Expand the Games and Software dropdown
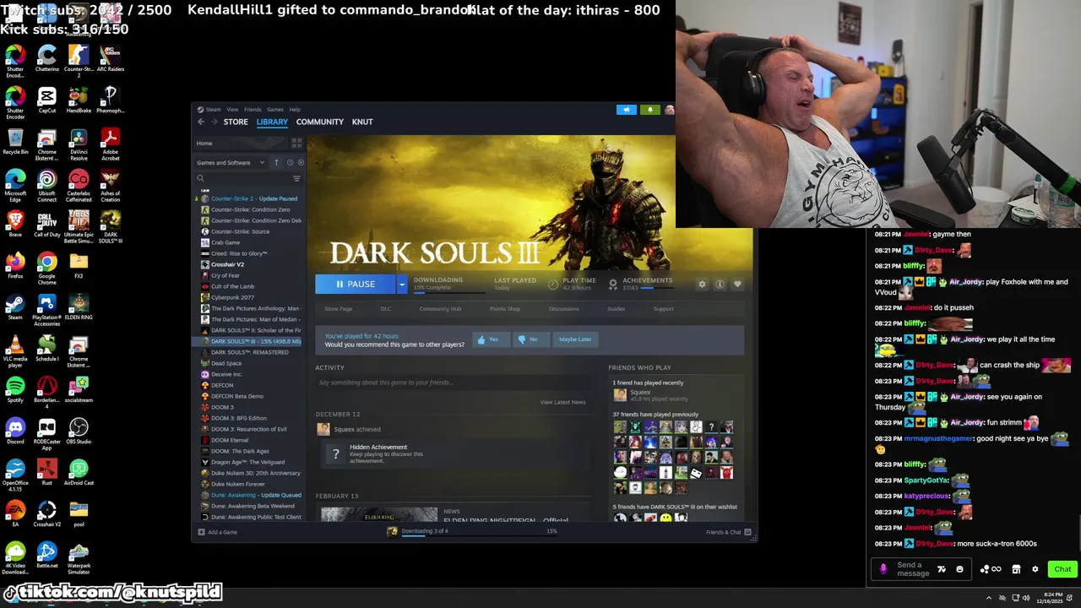 coord(231,162)
